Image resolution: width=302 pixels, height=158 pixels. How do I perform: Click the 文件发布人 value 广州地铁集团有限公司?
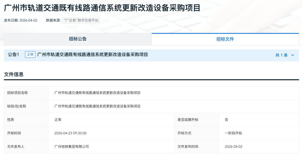pos(72,146)
